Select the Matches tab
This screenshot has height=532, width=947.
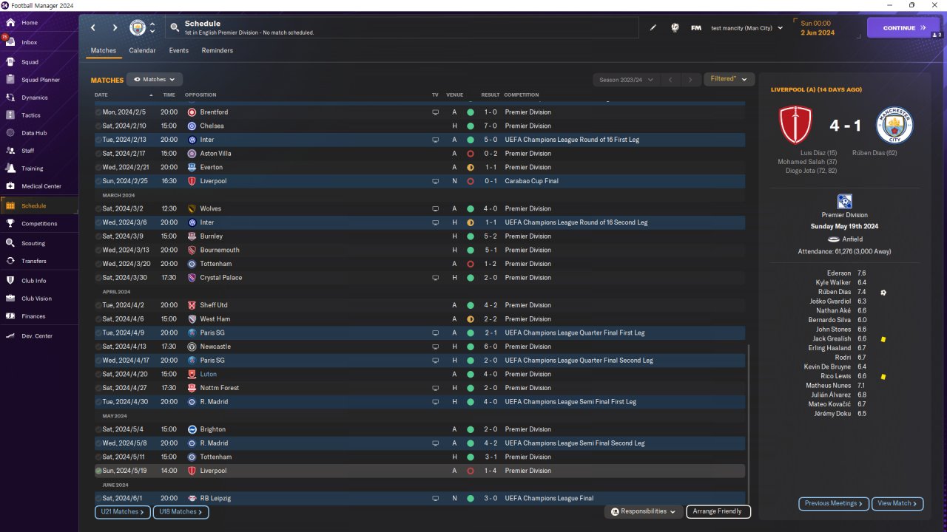click(x=104, y=50)
